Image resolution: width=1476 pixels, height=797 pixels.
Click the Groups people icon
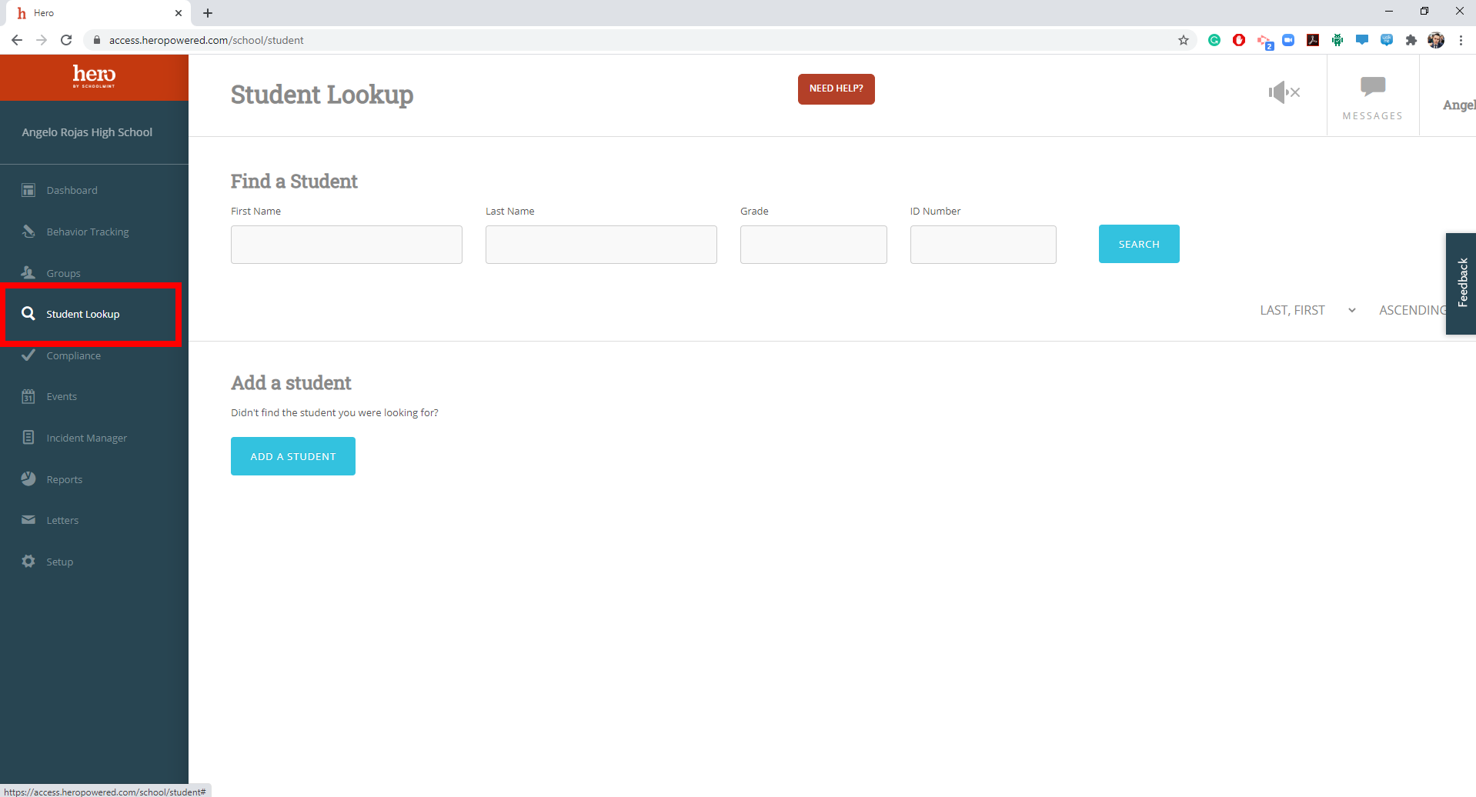[28, 272]
